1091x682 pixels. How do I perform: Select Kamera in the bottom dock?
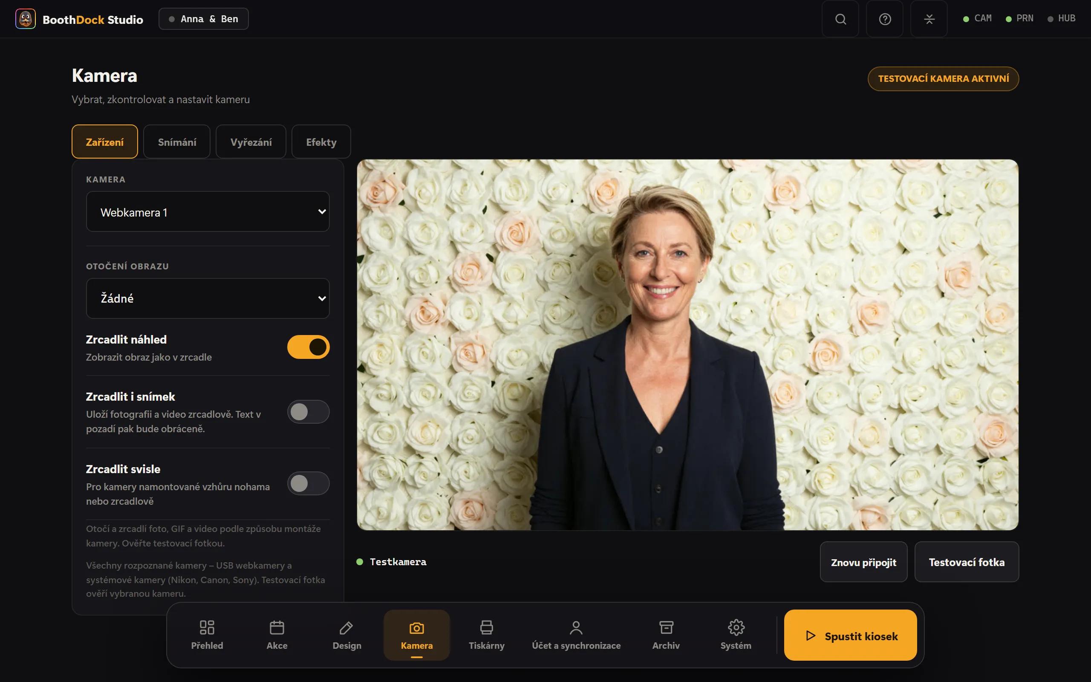click(416, 635)
